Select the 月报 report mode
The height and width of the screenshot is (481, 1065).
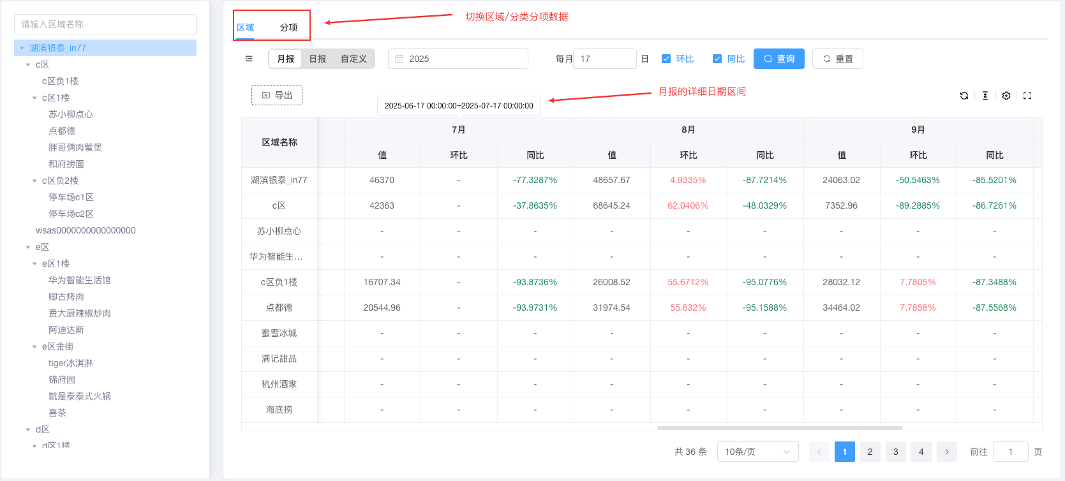click(286, 59)
